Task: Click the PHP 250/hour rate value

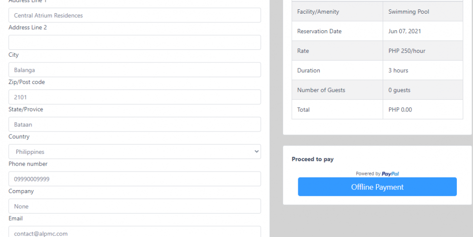Action: (406, 51)
